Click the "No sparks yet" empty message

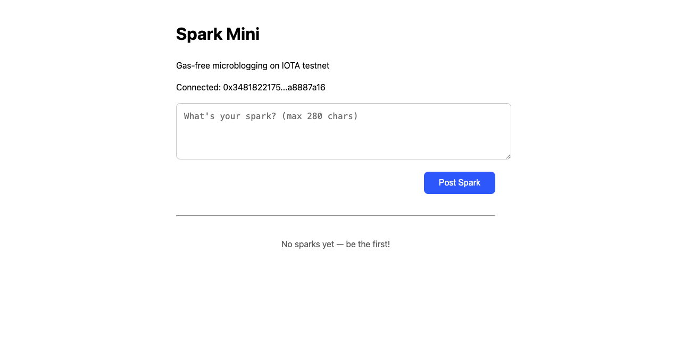pos(335,245)
